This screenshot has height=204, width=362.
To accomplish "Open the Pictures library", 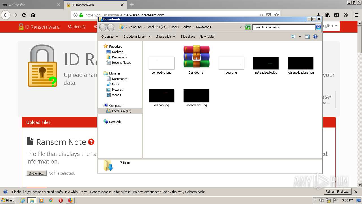I will pyautogui.click(x=117, y=90).
